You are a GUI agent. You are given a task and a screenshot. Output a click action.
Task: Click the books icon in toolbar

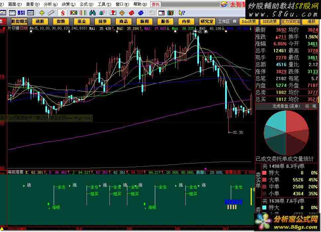click(171, 13)
